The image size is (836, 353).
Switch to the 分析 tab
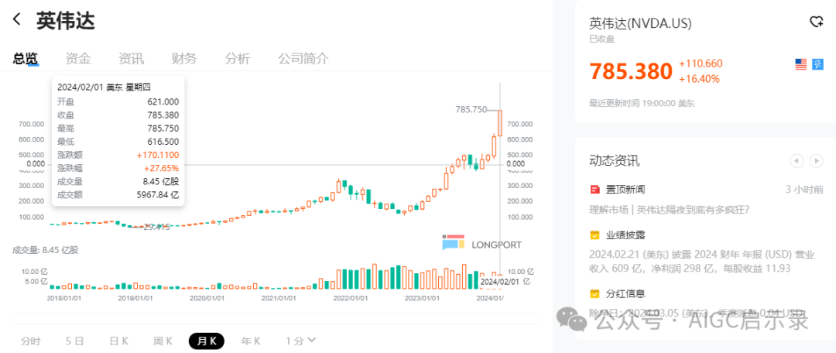point(238,59)
